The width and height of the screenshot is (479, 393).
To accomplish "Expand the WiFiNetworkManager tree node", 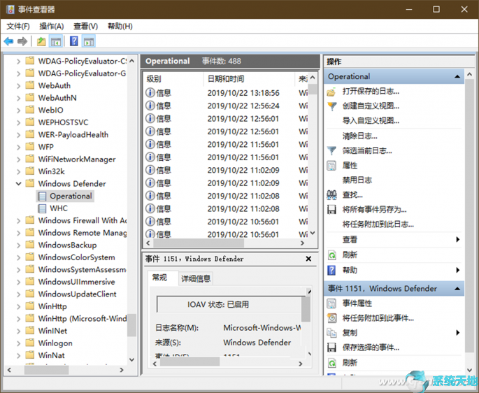I will point(18,159).
